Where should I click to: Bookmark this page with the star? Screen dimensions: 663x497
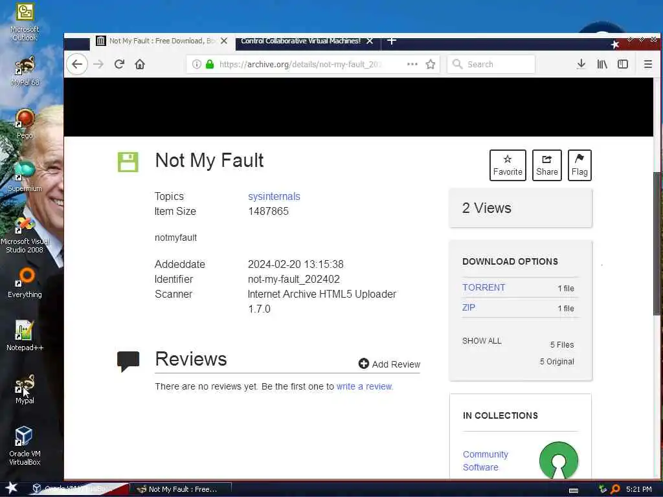(x=431, y=64)
